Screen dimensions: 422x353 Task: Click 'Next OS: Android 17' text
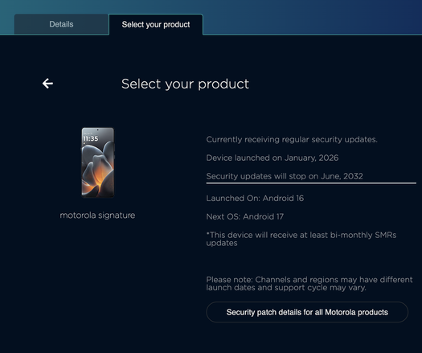pos(245,216)
